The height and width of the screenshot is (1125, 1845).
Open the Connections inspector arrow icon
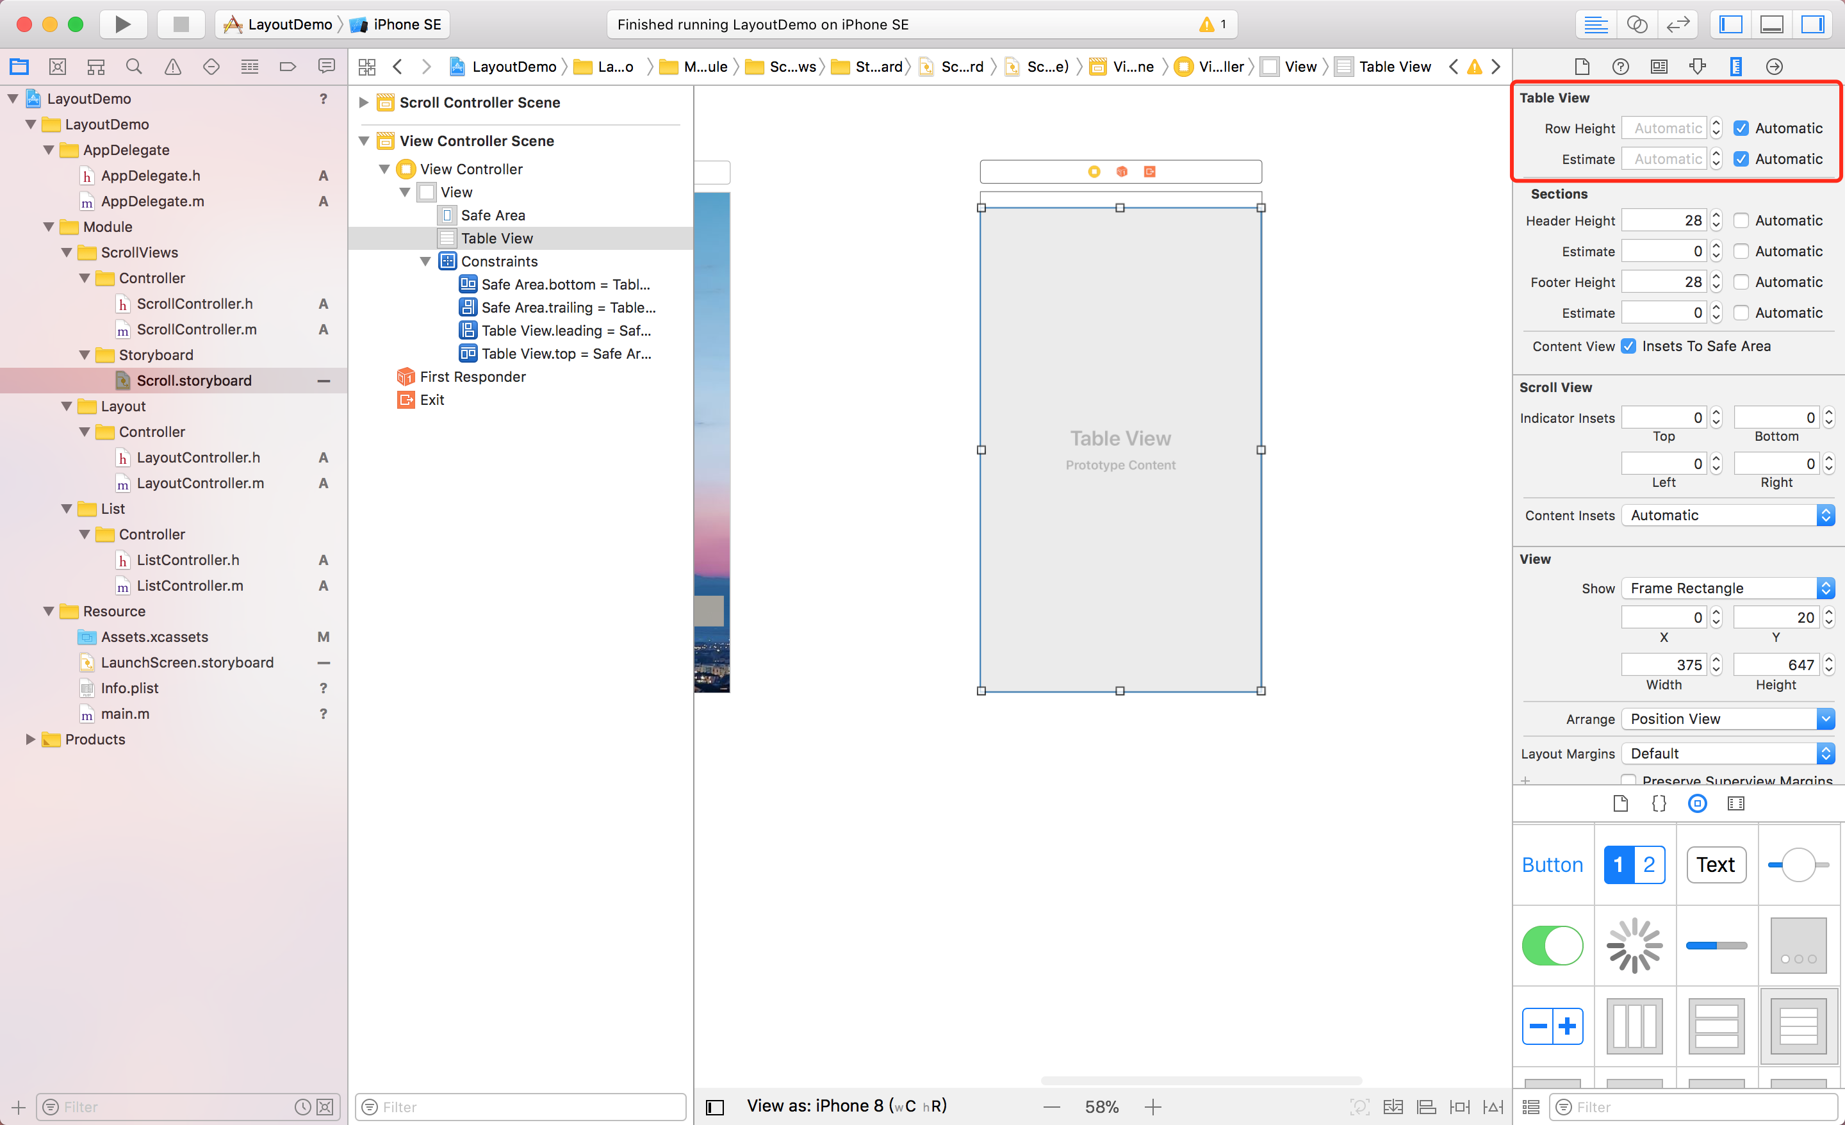[x=1774, y=67]
